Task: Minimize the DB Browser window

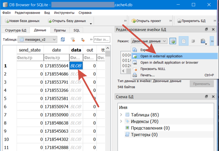Action: 178,5
